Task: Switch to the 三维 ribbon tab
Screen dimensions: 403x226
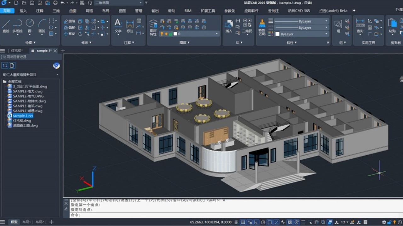Action: point(56,11)
